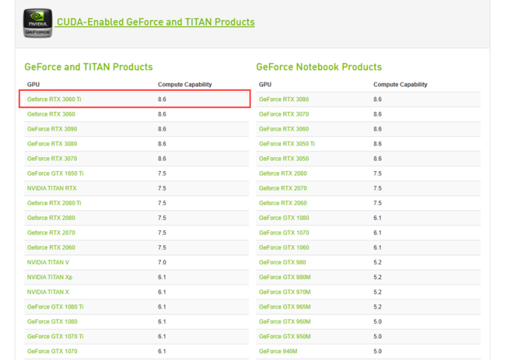This screenshot has width=507, height=360.
Task: Click 5.0 value in the GeForce 940M row
Action: coord(377,352)
